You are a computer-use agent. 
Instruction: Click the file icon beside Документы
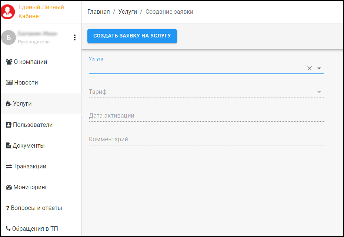(9, 146)
